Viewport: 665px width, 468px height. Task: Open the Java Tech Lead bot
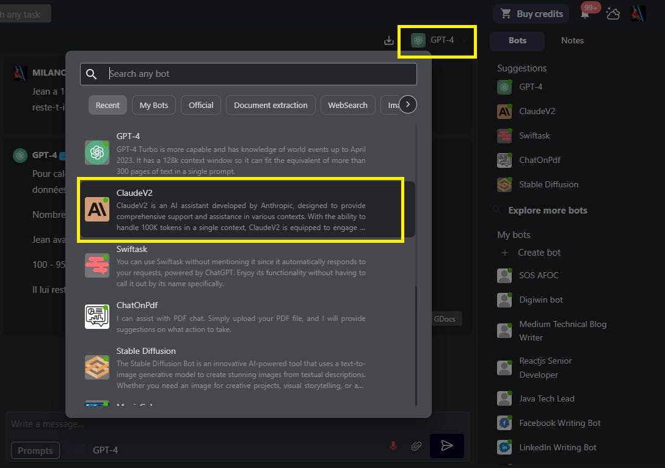[x=536, y=398]
